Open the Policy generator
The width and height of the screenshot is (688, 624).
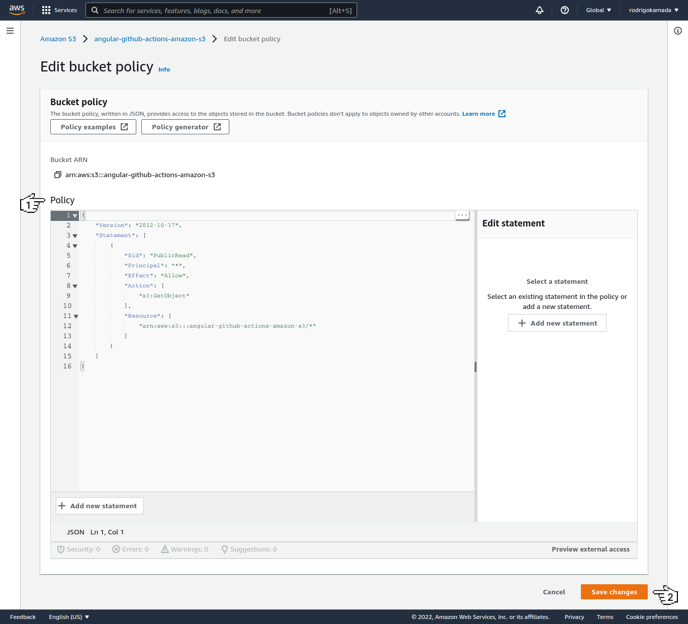coord(185,127)
